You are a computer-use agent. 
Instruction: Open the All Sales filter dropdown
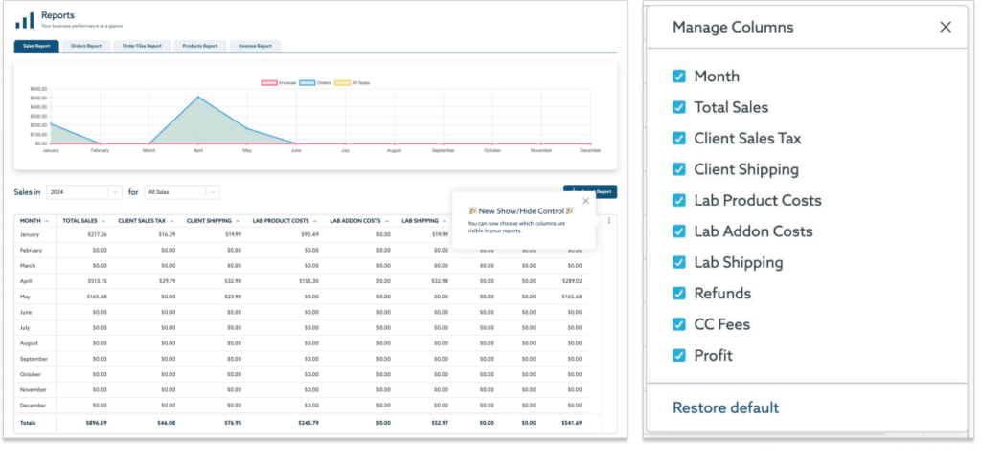[182, 192]
